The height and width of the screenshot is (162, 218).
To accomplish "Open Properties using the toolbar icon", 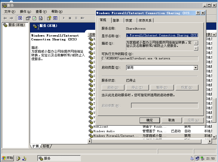I will 27,18.
